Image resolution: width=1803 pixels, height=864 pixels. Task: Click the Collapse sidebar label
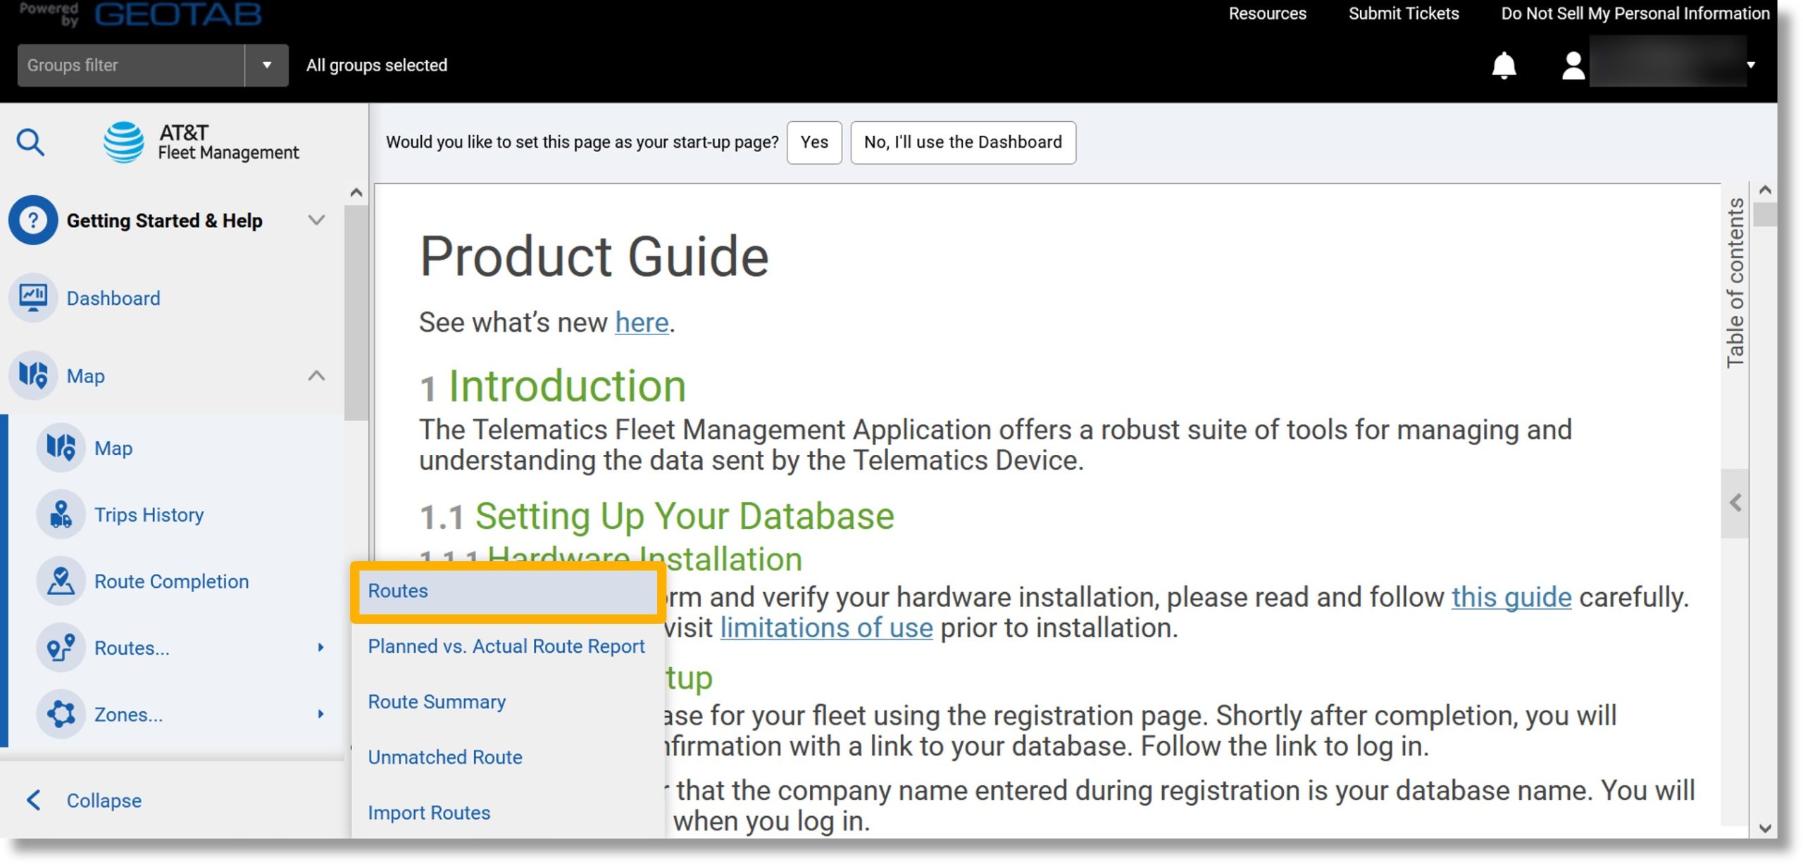(x=104, y=801)
